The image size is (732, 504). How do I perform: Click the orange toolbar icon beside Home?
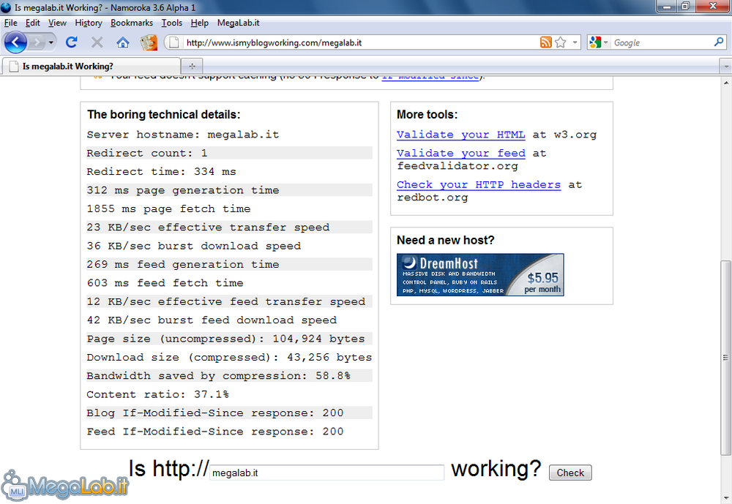click(x=149, y=42)
